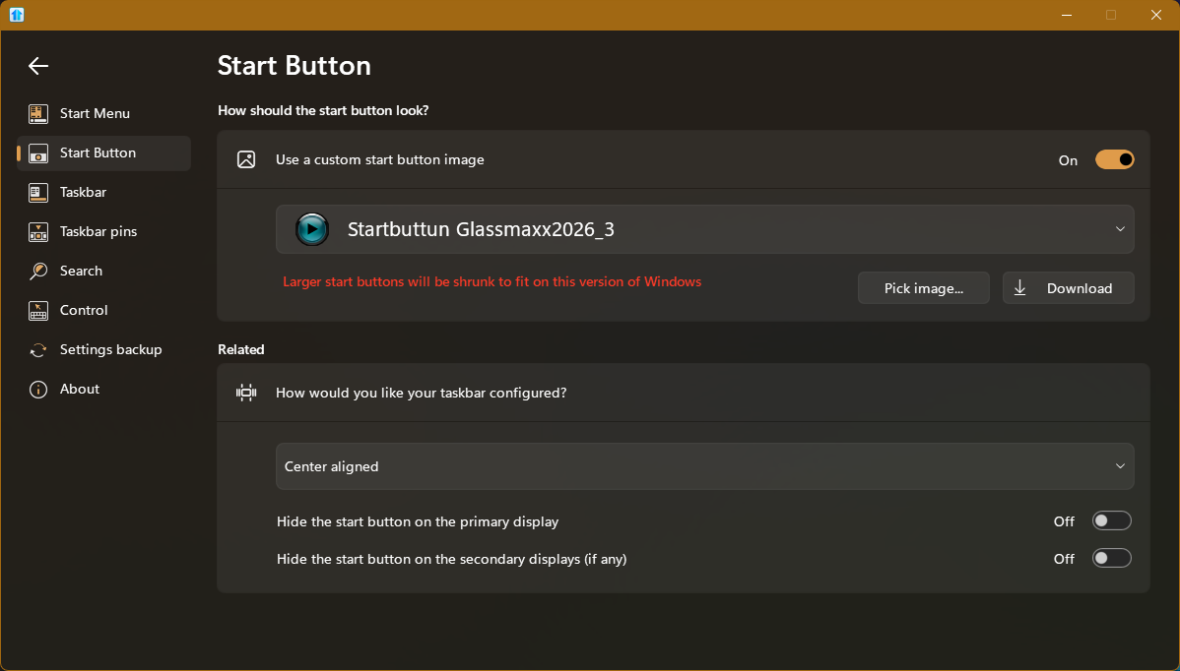The image size is (1180, 671).
Task: Click the Control keyboard icon in sidebar
Action: (38, 310)
